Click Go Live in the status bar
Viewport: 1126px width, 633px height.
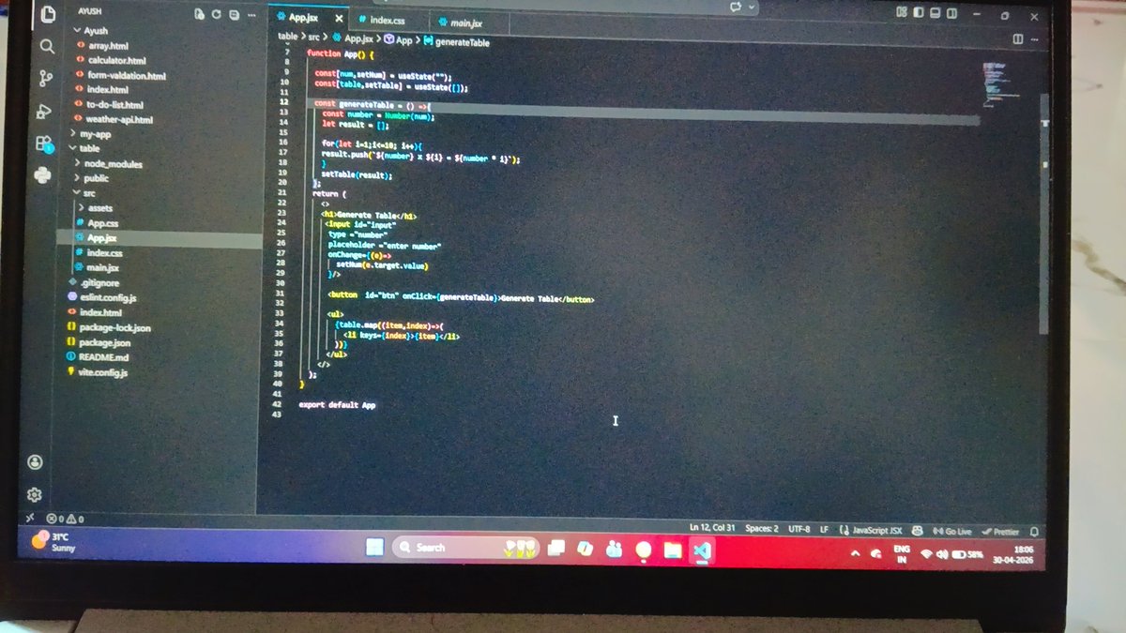click(952, 531)
